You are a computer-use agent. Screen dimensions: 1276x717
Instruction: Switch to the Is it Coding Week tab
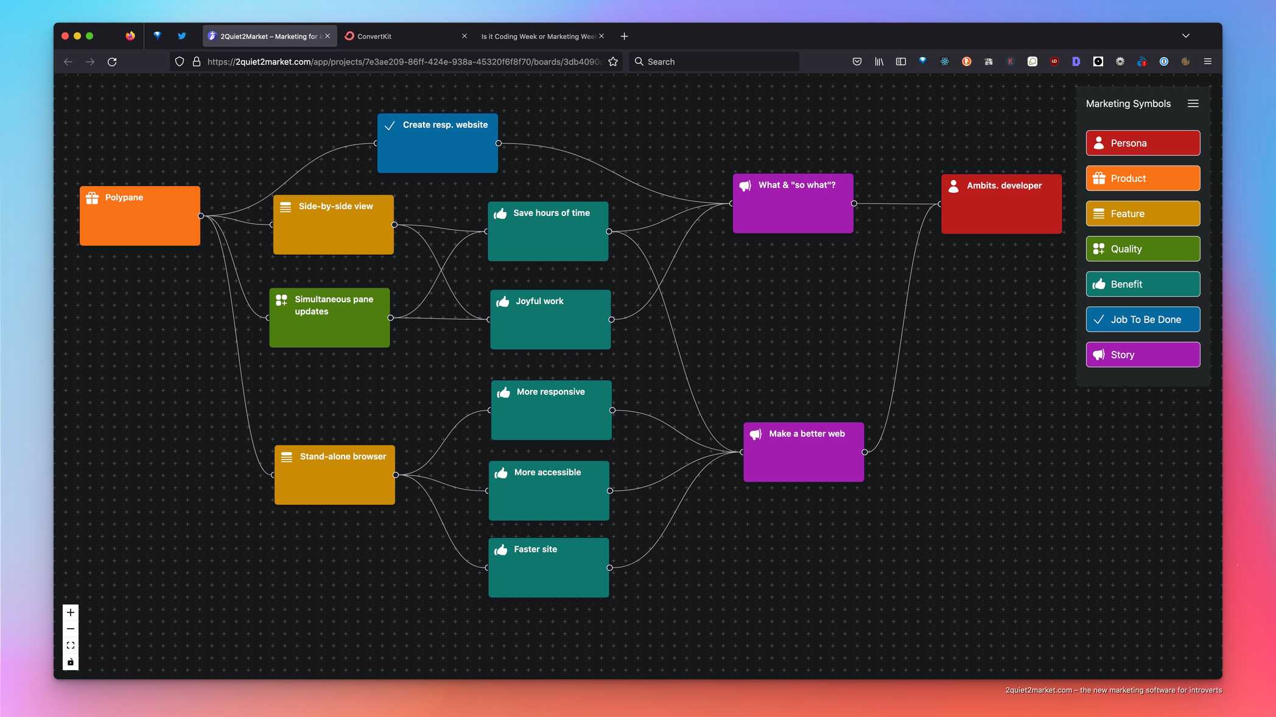(536, 36)
